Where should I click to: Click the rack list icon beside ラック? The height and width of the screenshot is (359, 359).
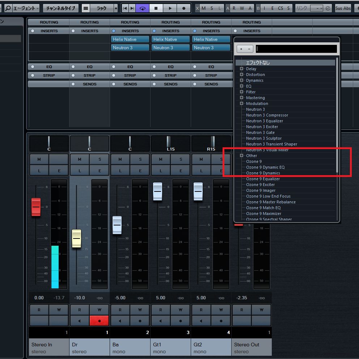coord(86,8)
